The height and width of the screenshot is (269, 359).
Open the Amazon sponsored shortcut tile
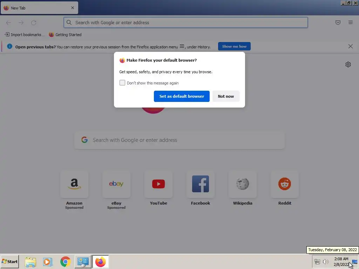pos(74,184)
